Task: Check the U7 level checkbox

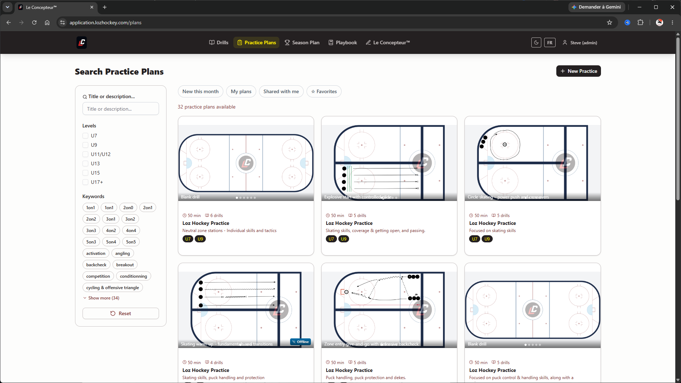Action: click(85, 136)
